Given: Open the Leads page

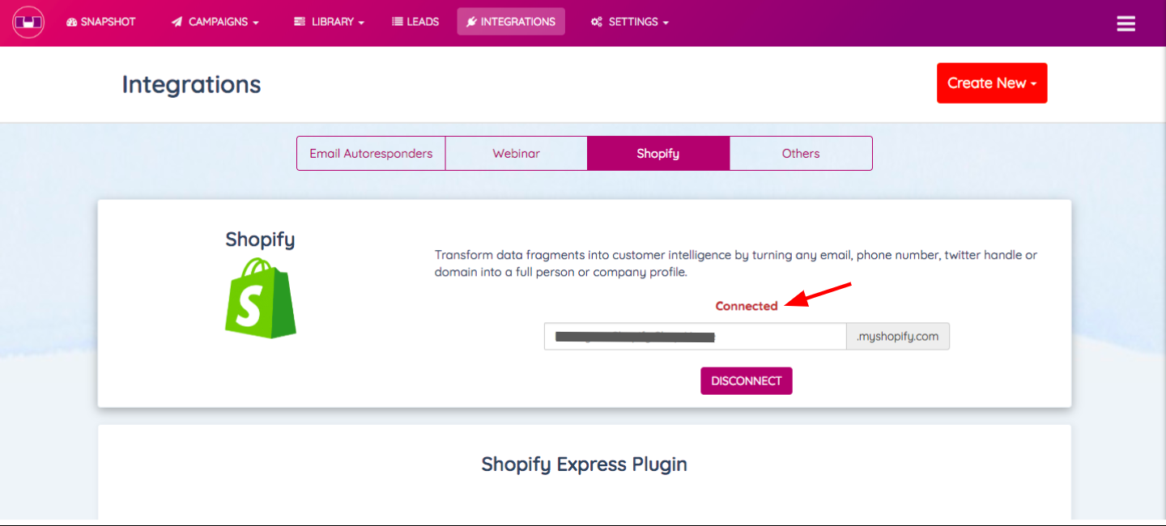Looking at the screenshot, I should (x=415, y=22).
